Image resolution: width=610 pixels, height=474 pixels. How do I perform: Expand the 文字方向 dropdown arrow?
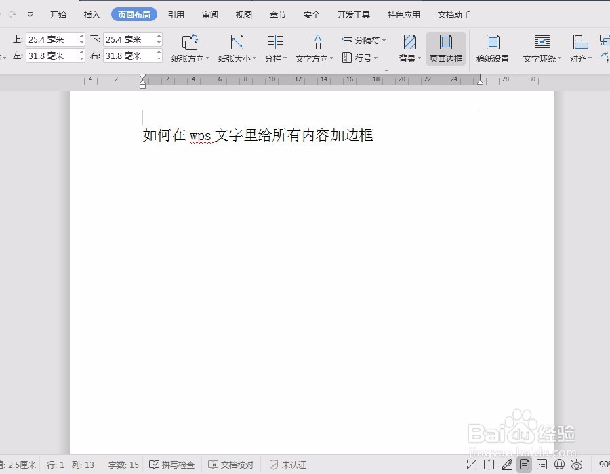pos(332,59)
